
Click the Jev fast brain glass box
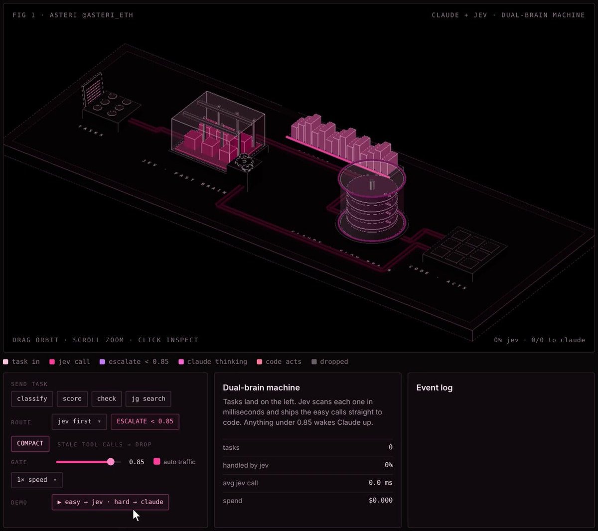(x=217, y=130)
